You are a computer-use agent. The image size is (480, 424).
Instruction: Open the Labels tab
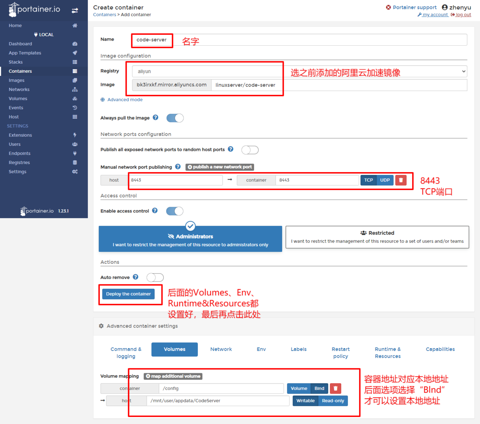tap(298, 349)
